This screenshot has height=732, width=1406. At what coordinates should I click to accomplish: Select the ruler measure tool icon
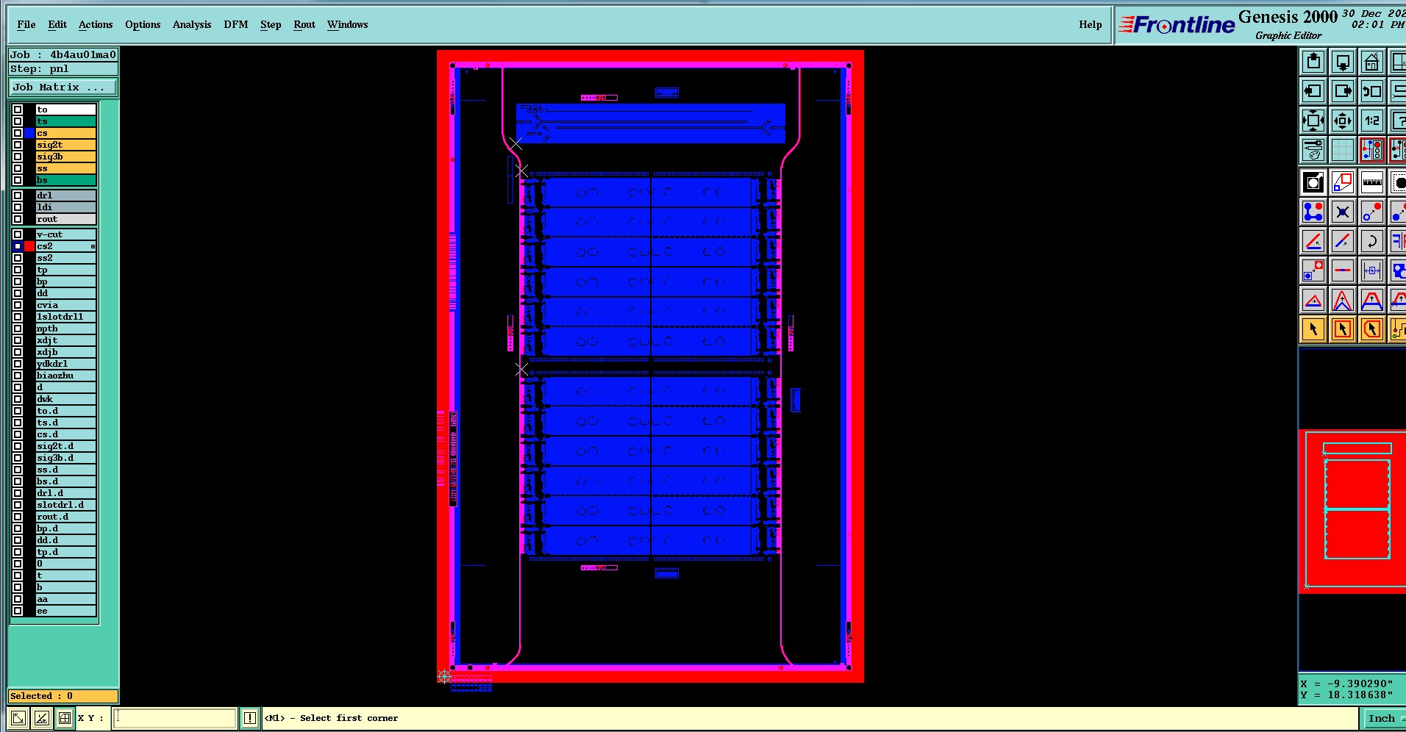[1372, 182]
